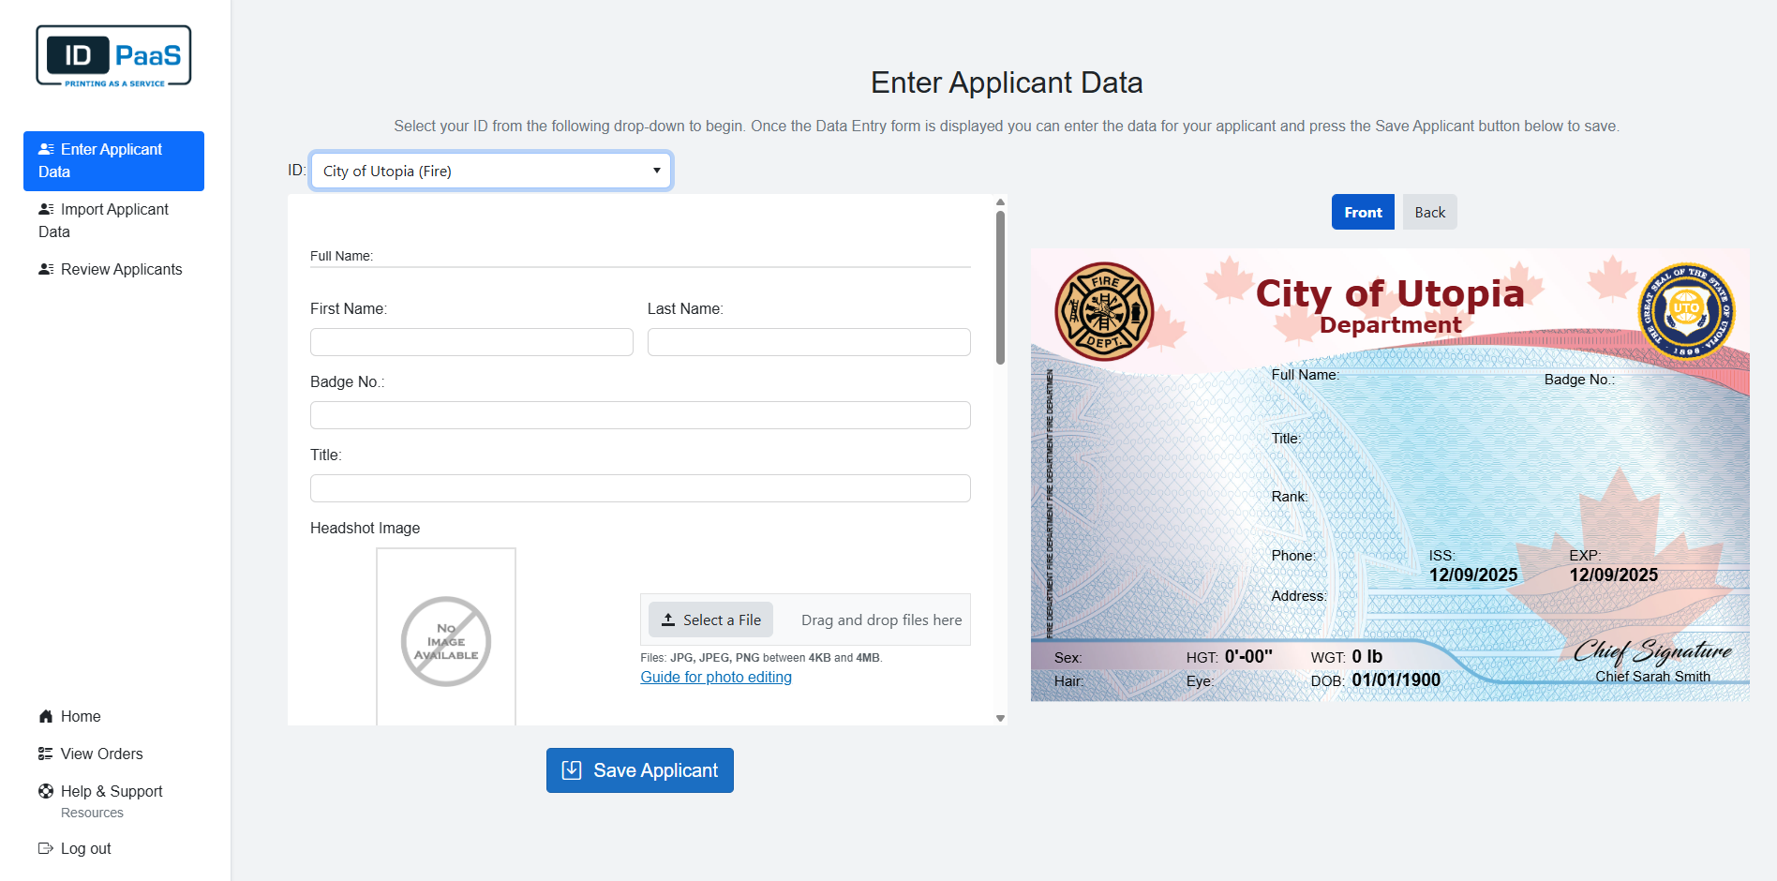Open the Guide for photo editing link

tap(715, 677)
